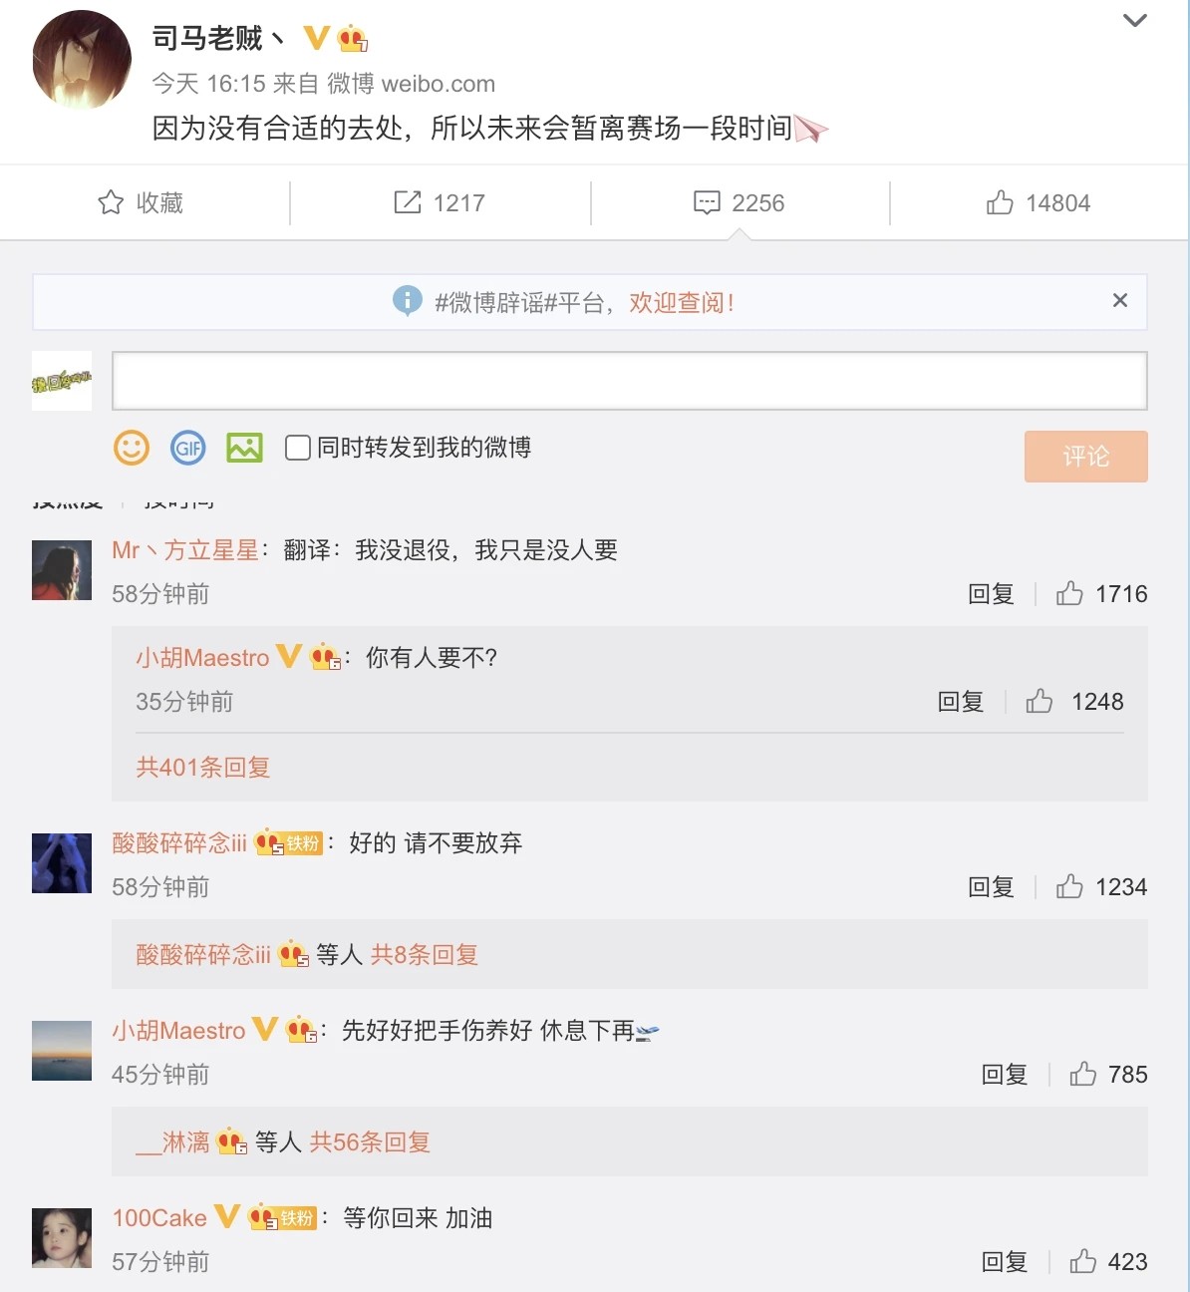Like the comment with 1234 likes
Image resolution: width=1190 pixels, height=1292 pixels.
1069,887
